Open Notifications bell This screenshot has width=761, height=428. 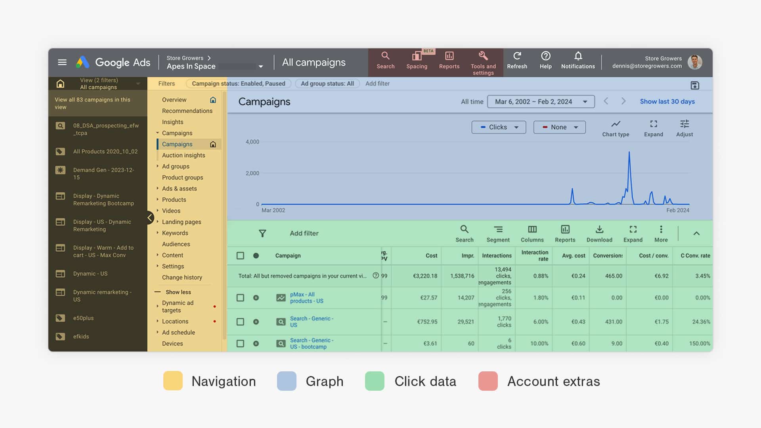(x=578, y=60)
